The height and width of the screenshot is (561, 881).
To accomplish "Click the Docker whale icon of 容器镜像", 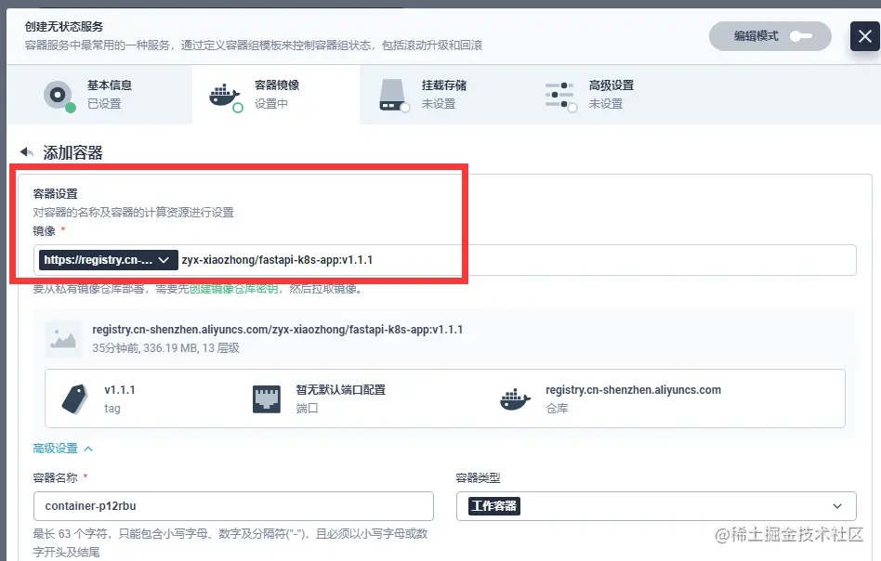I will coord(225,97).
